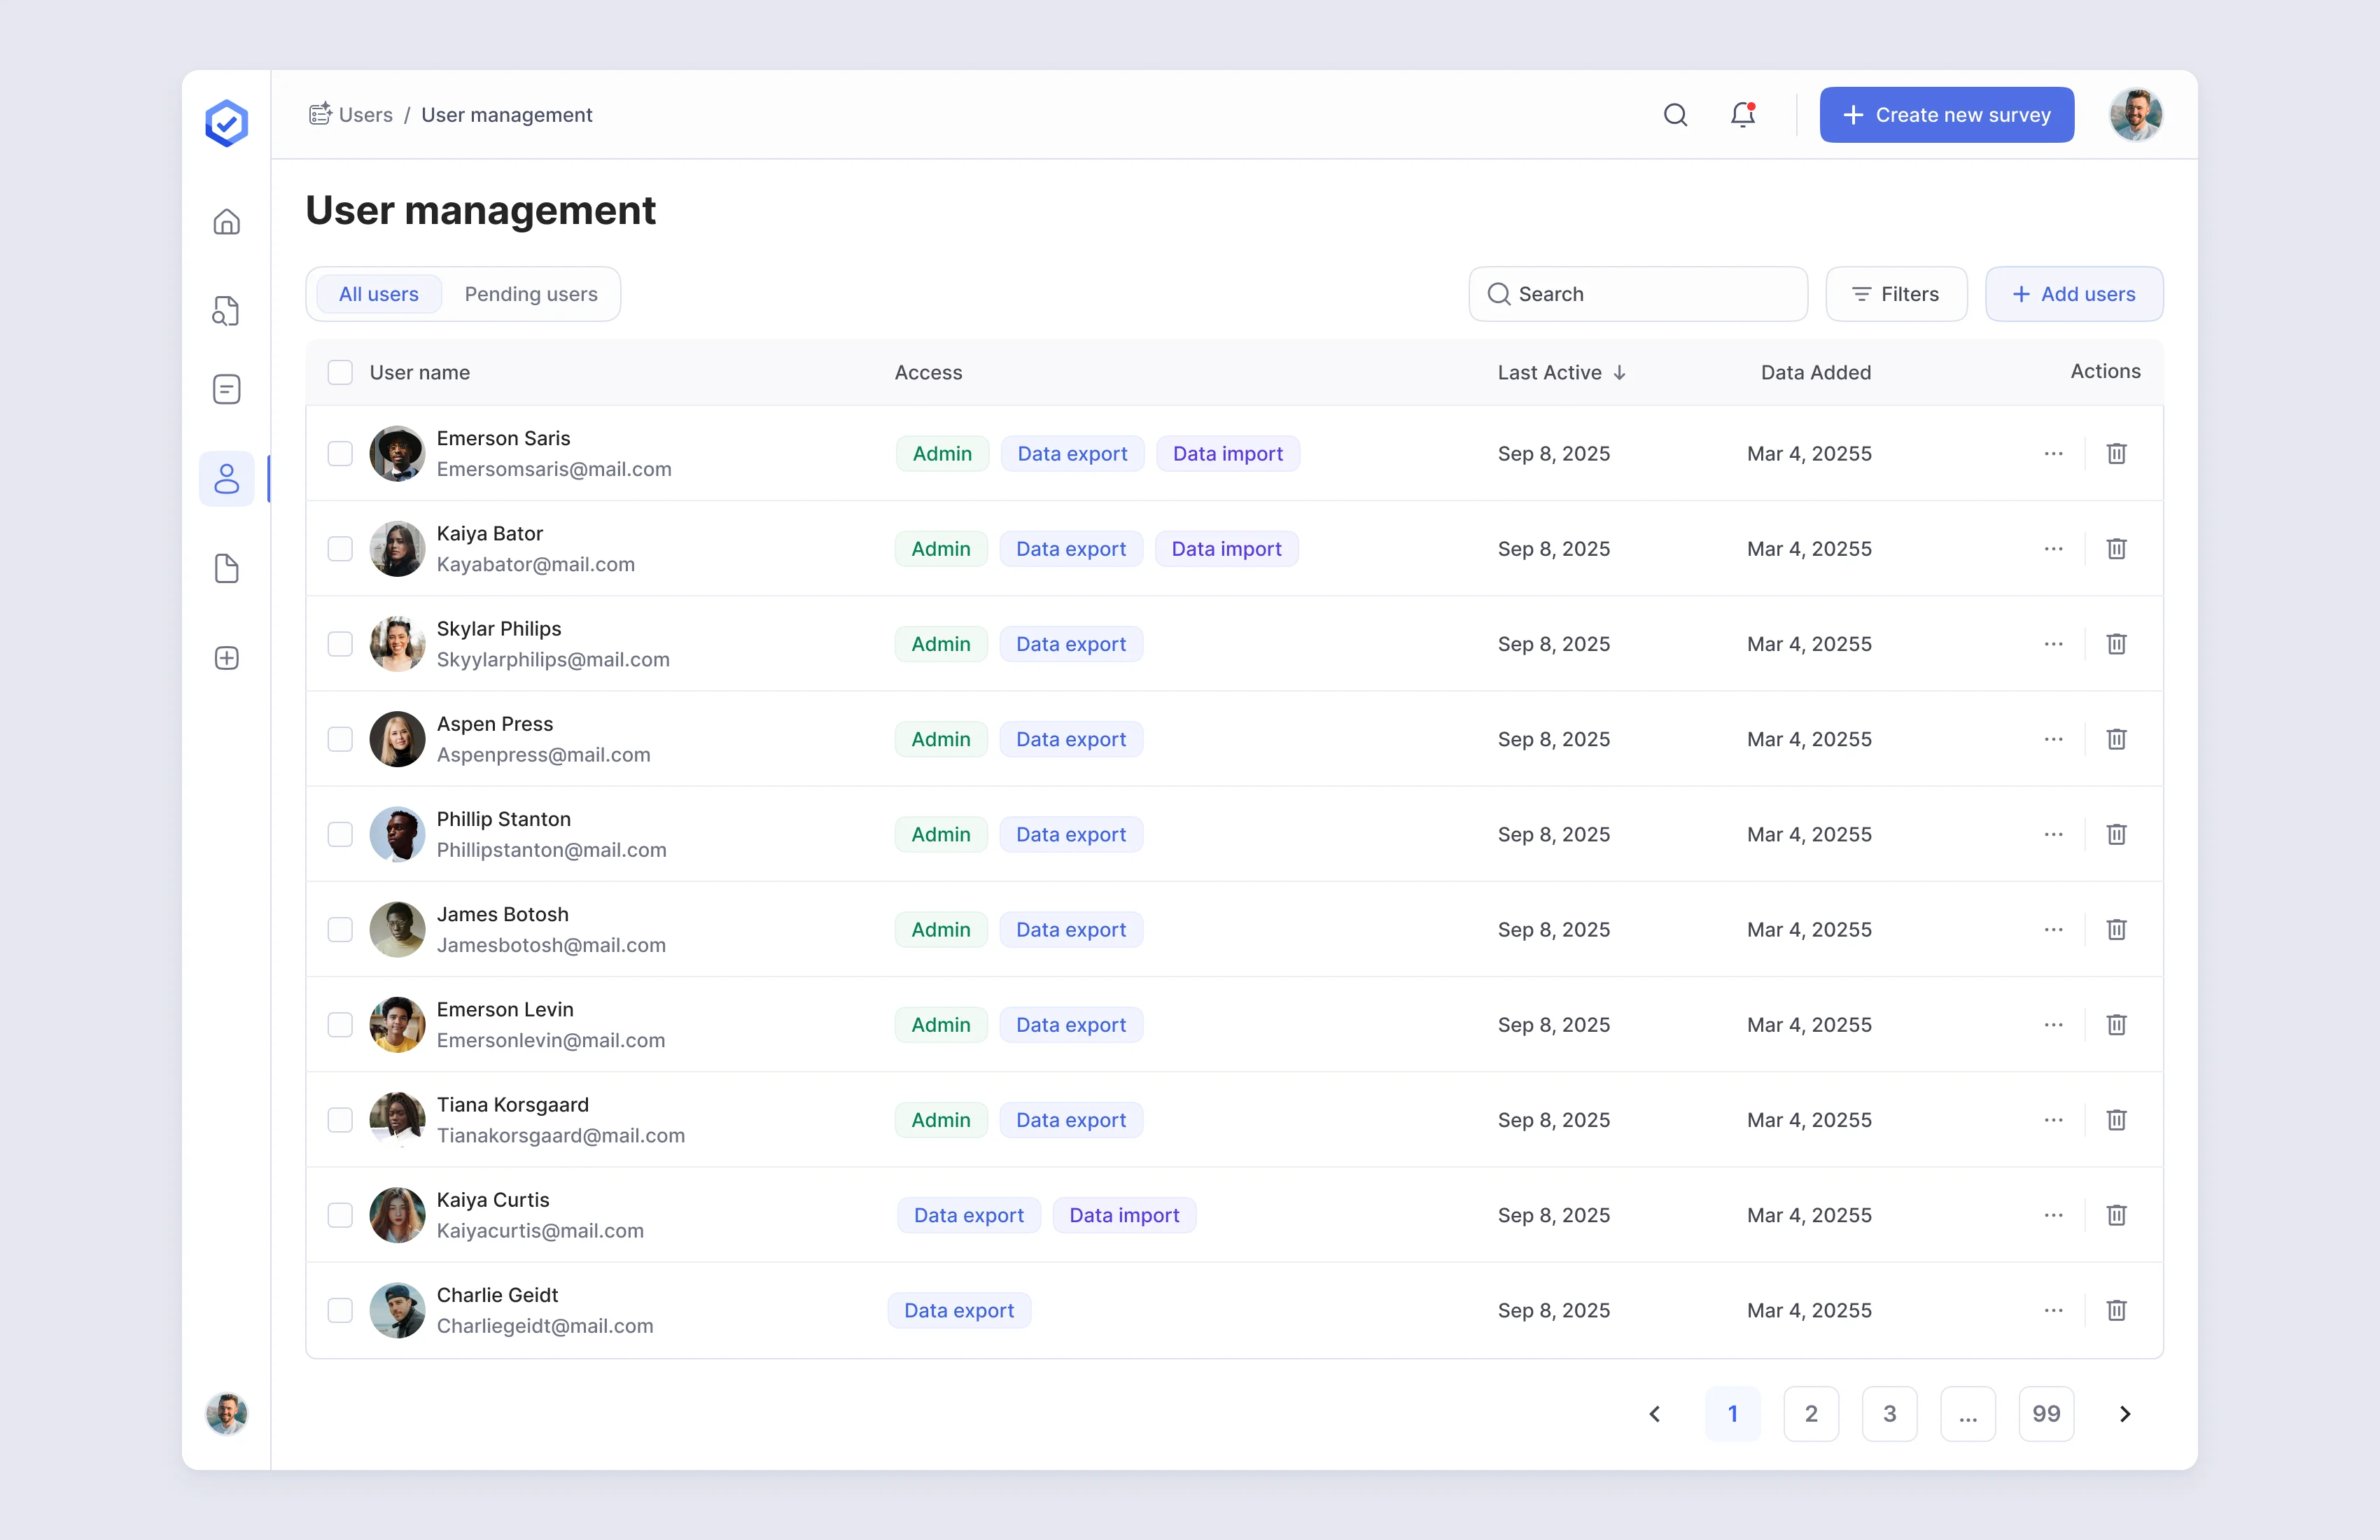Open the Filters panel

[x=1896, y=293]
